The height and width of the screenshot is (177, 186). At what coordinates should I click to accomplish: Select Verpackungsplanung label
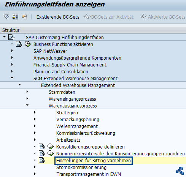[x=78, y=120]
